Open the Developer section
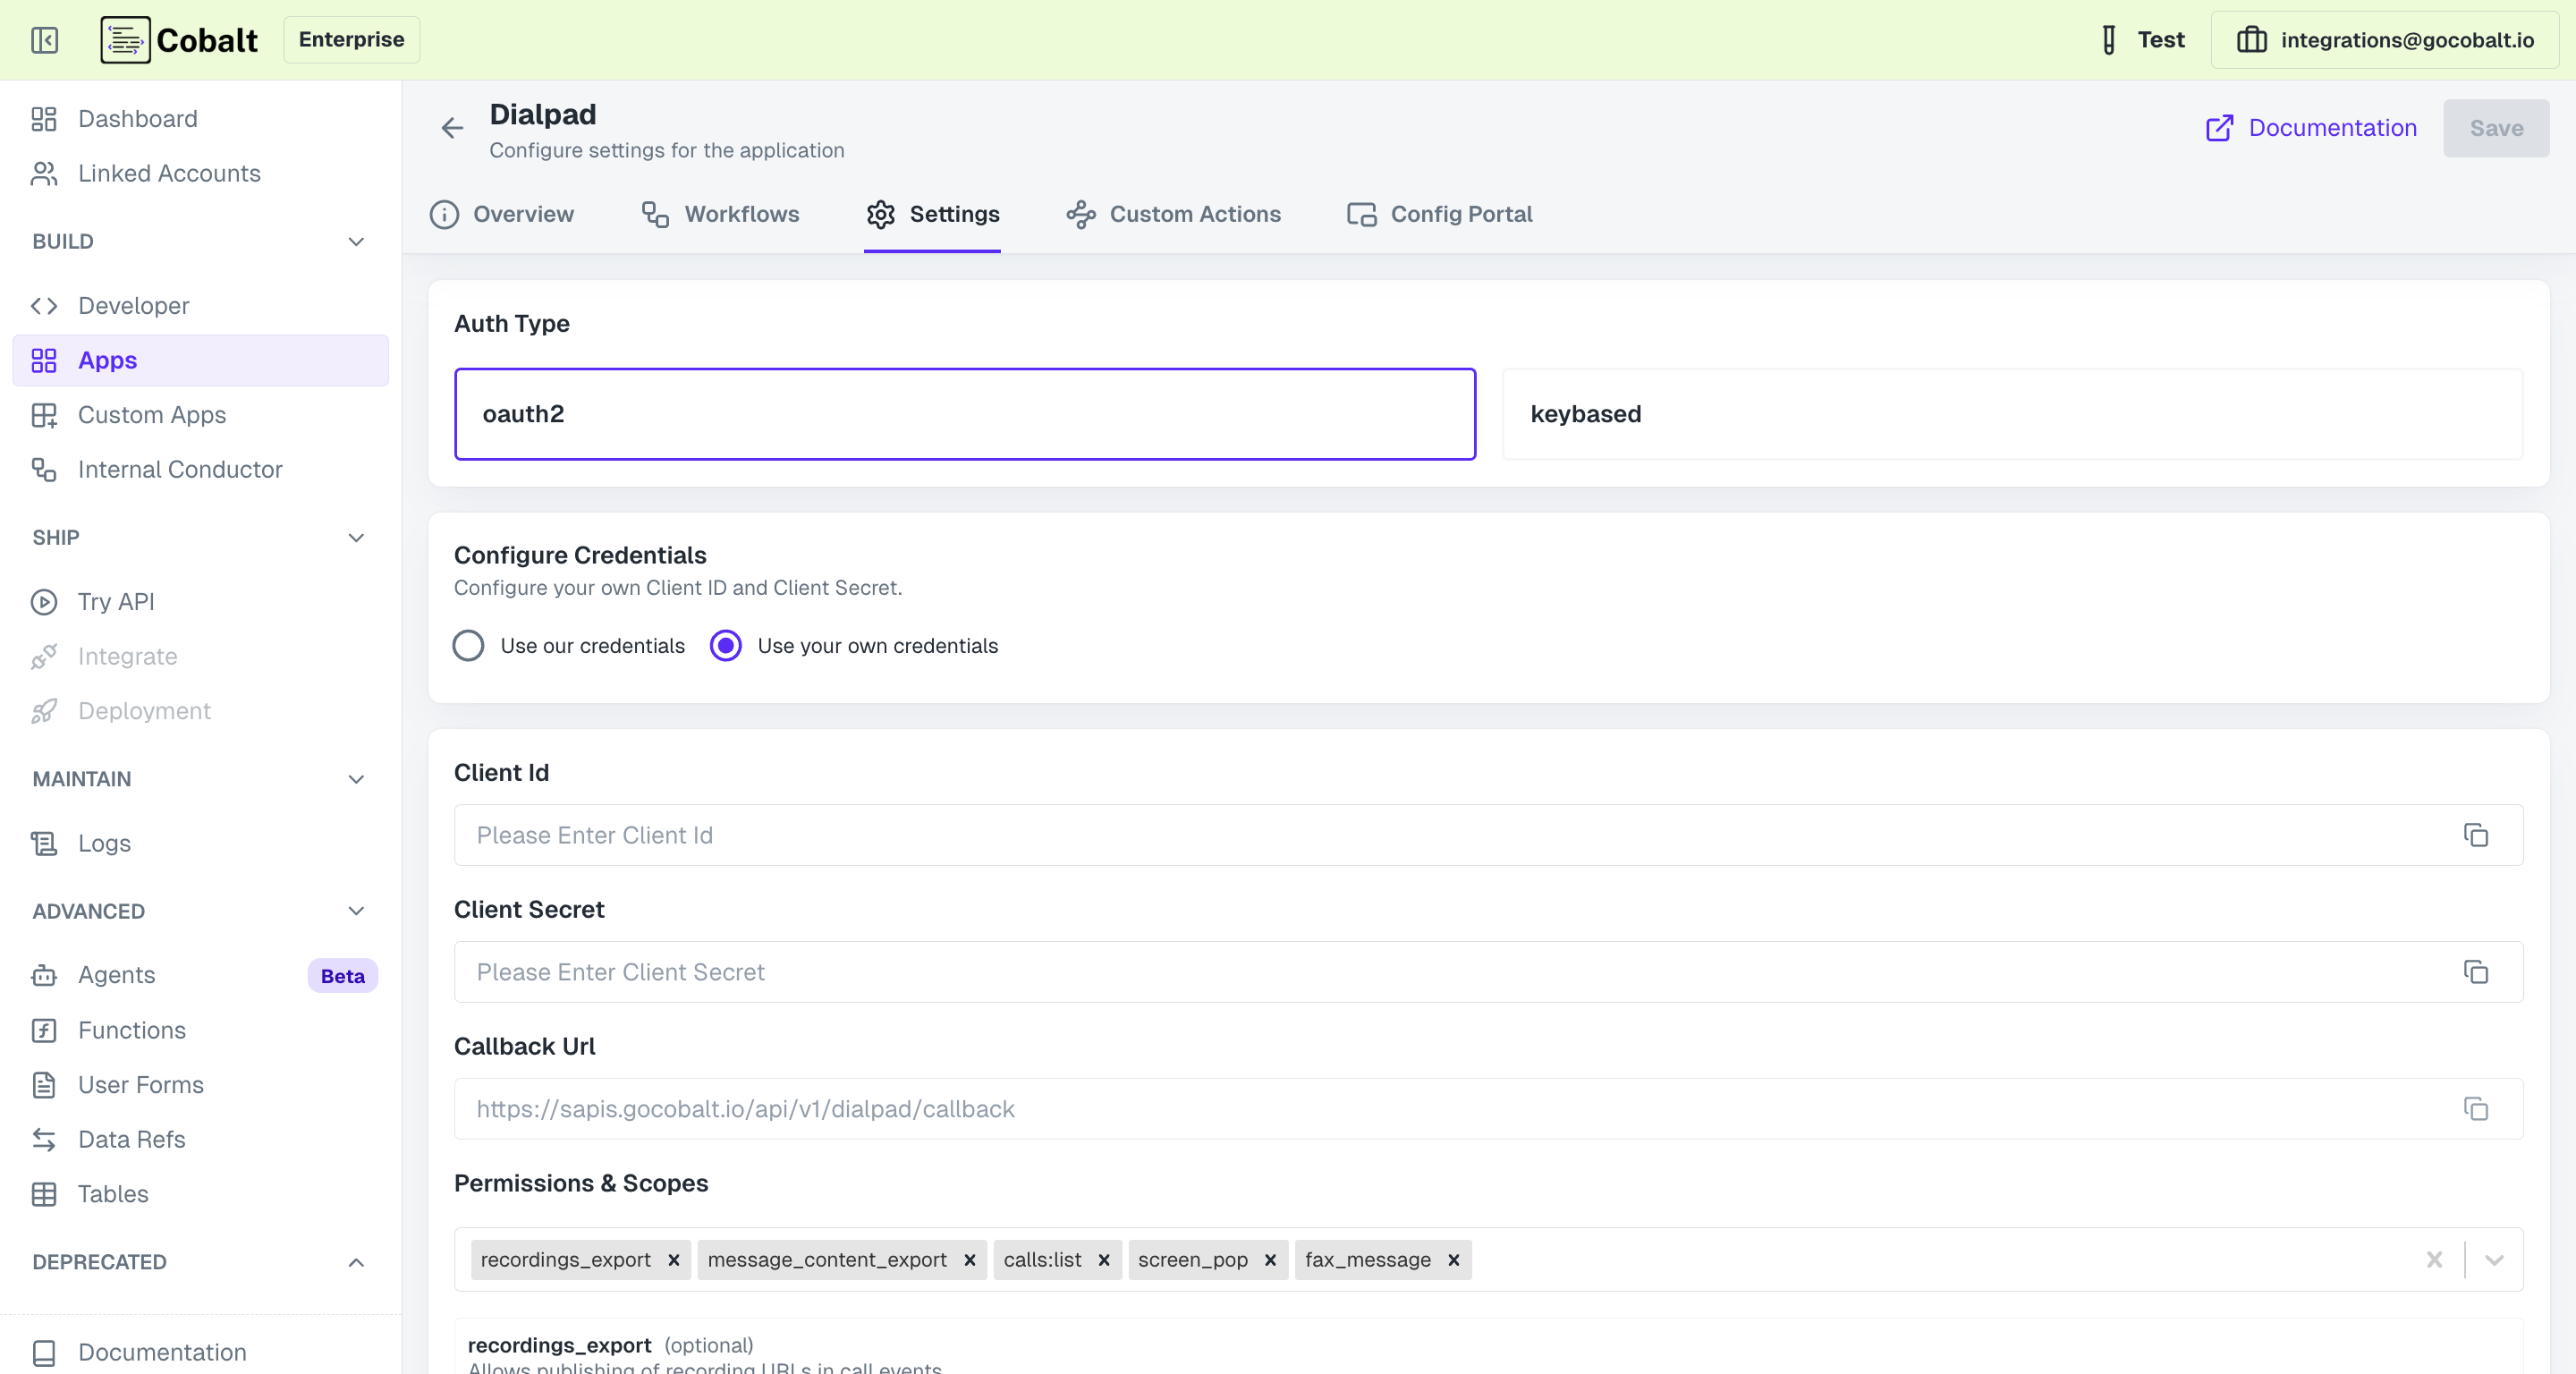The width and height of the screenshot is (2576, 1374). [x=134, y=305]
